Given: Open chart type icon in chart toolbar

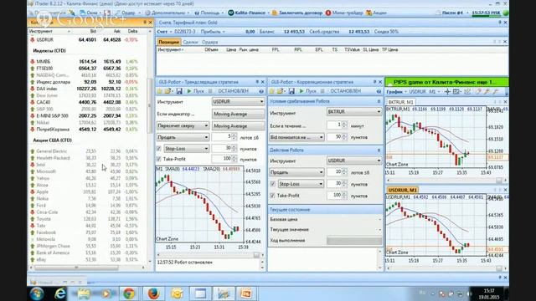Looking at the screenshot, I should 457,92.
